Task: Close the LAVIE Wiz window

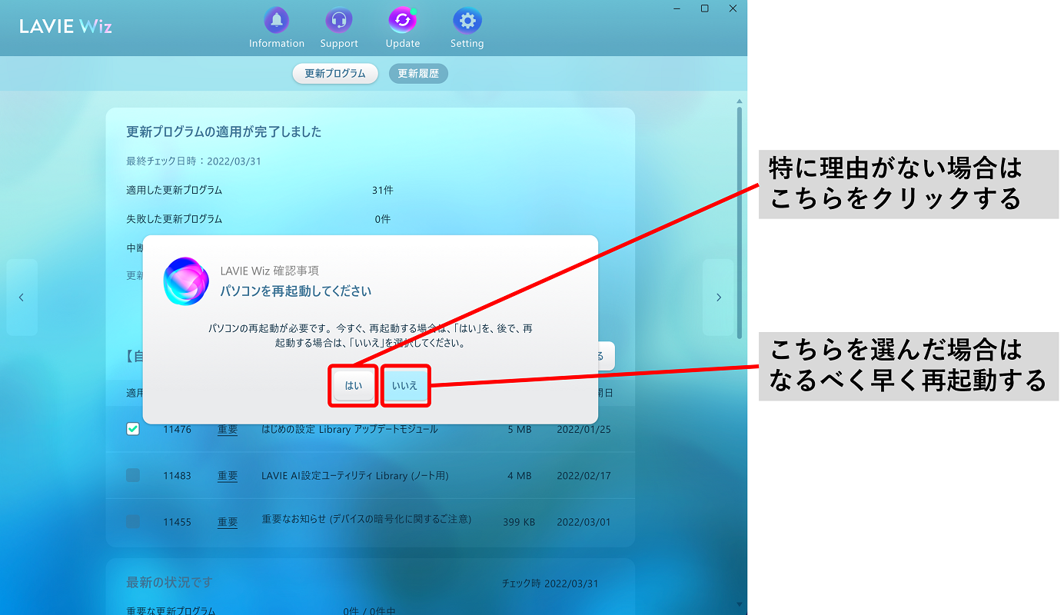Action: click(x=733, y=8)
